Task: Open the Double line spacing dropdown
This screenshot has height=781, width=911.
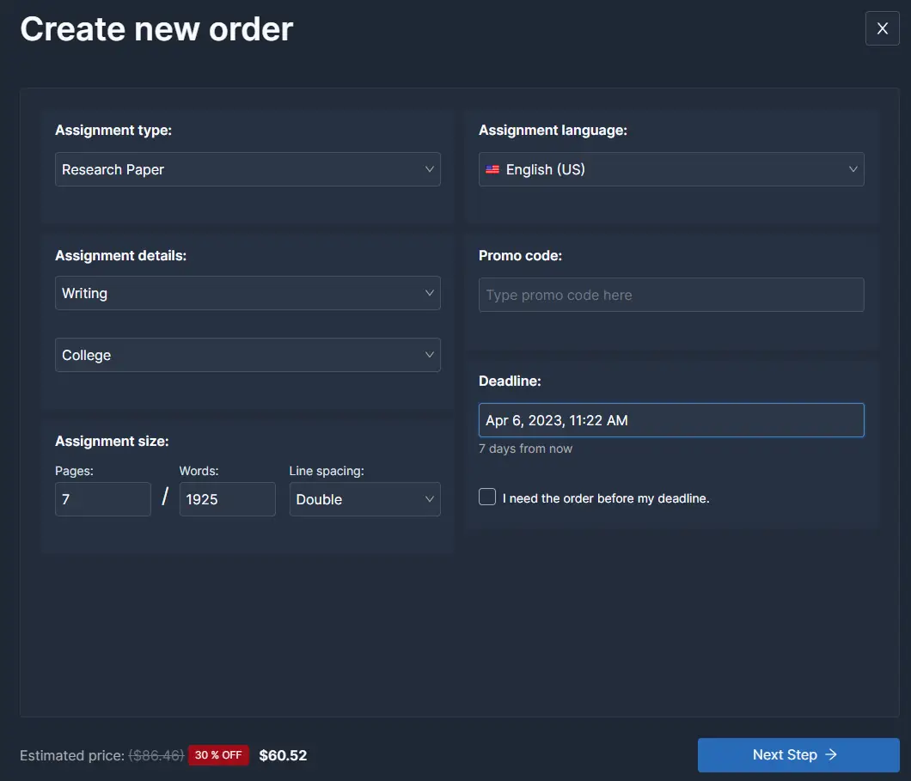Action: (x=364, y=499)
